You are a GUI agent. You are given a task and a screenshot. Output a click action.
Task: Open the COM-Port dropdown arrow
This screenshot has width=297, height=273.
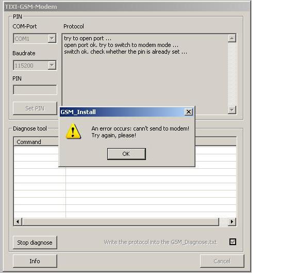point(52,39)
